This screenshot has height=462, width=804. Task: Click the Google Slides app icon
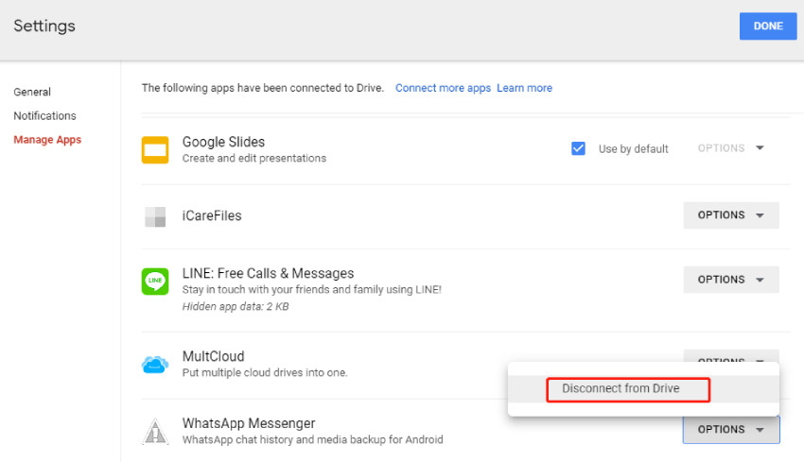click(155, 149)
